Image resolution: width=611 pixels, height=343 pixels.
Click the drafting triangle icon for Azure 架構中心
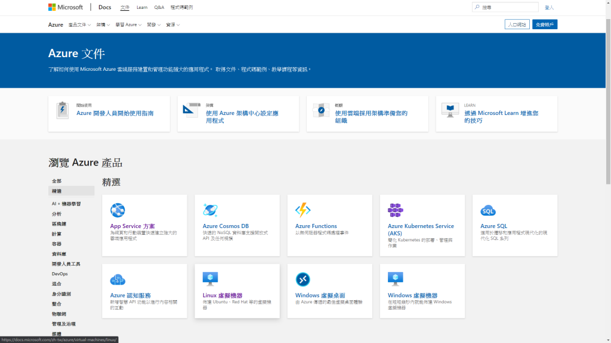[192, 110]
